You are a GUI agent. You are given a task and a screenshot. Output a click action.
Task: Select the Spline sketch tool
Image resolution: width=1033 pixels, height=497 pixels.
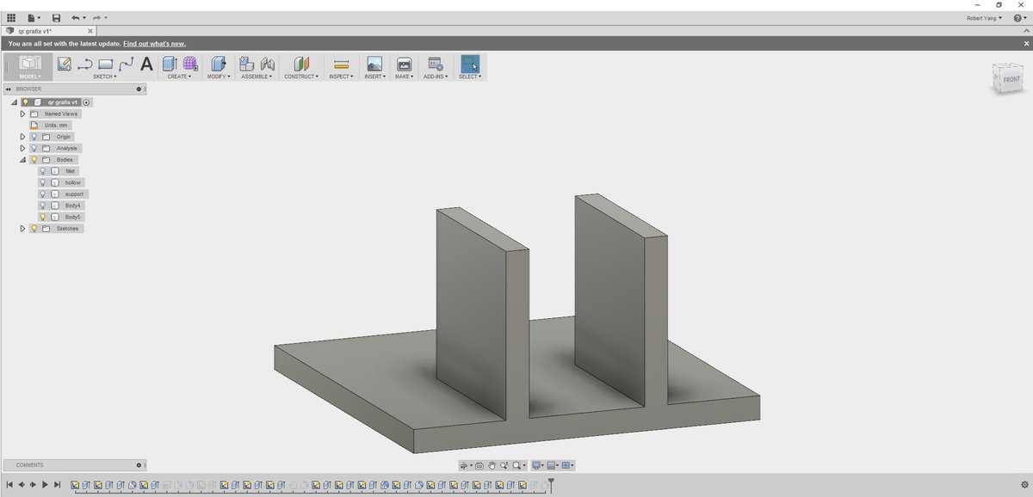(x=126, y=64)
